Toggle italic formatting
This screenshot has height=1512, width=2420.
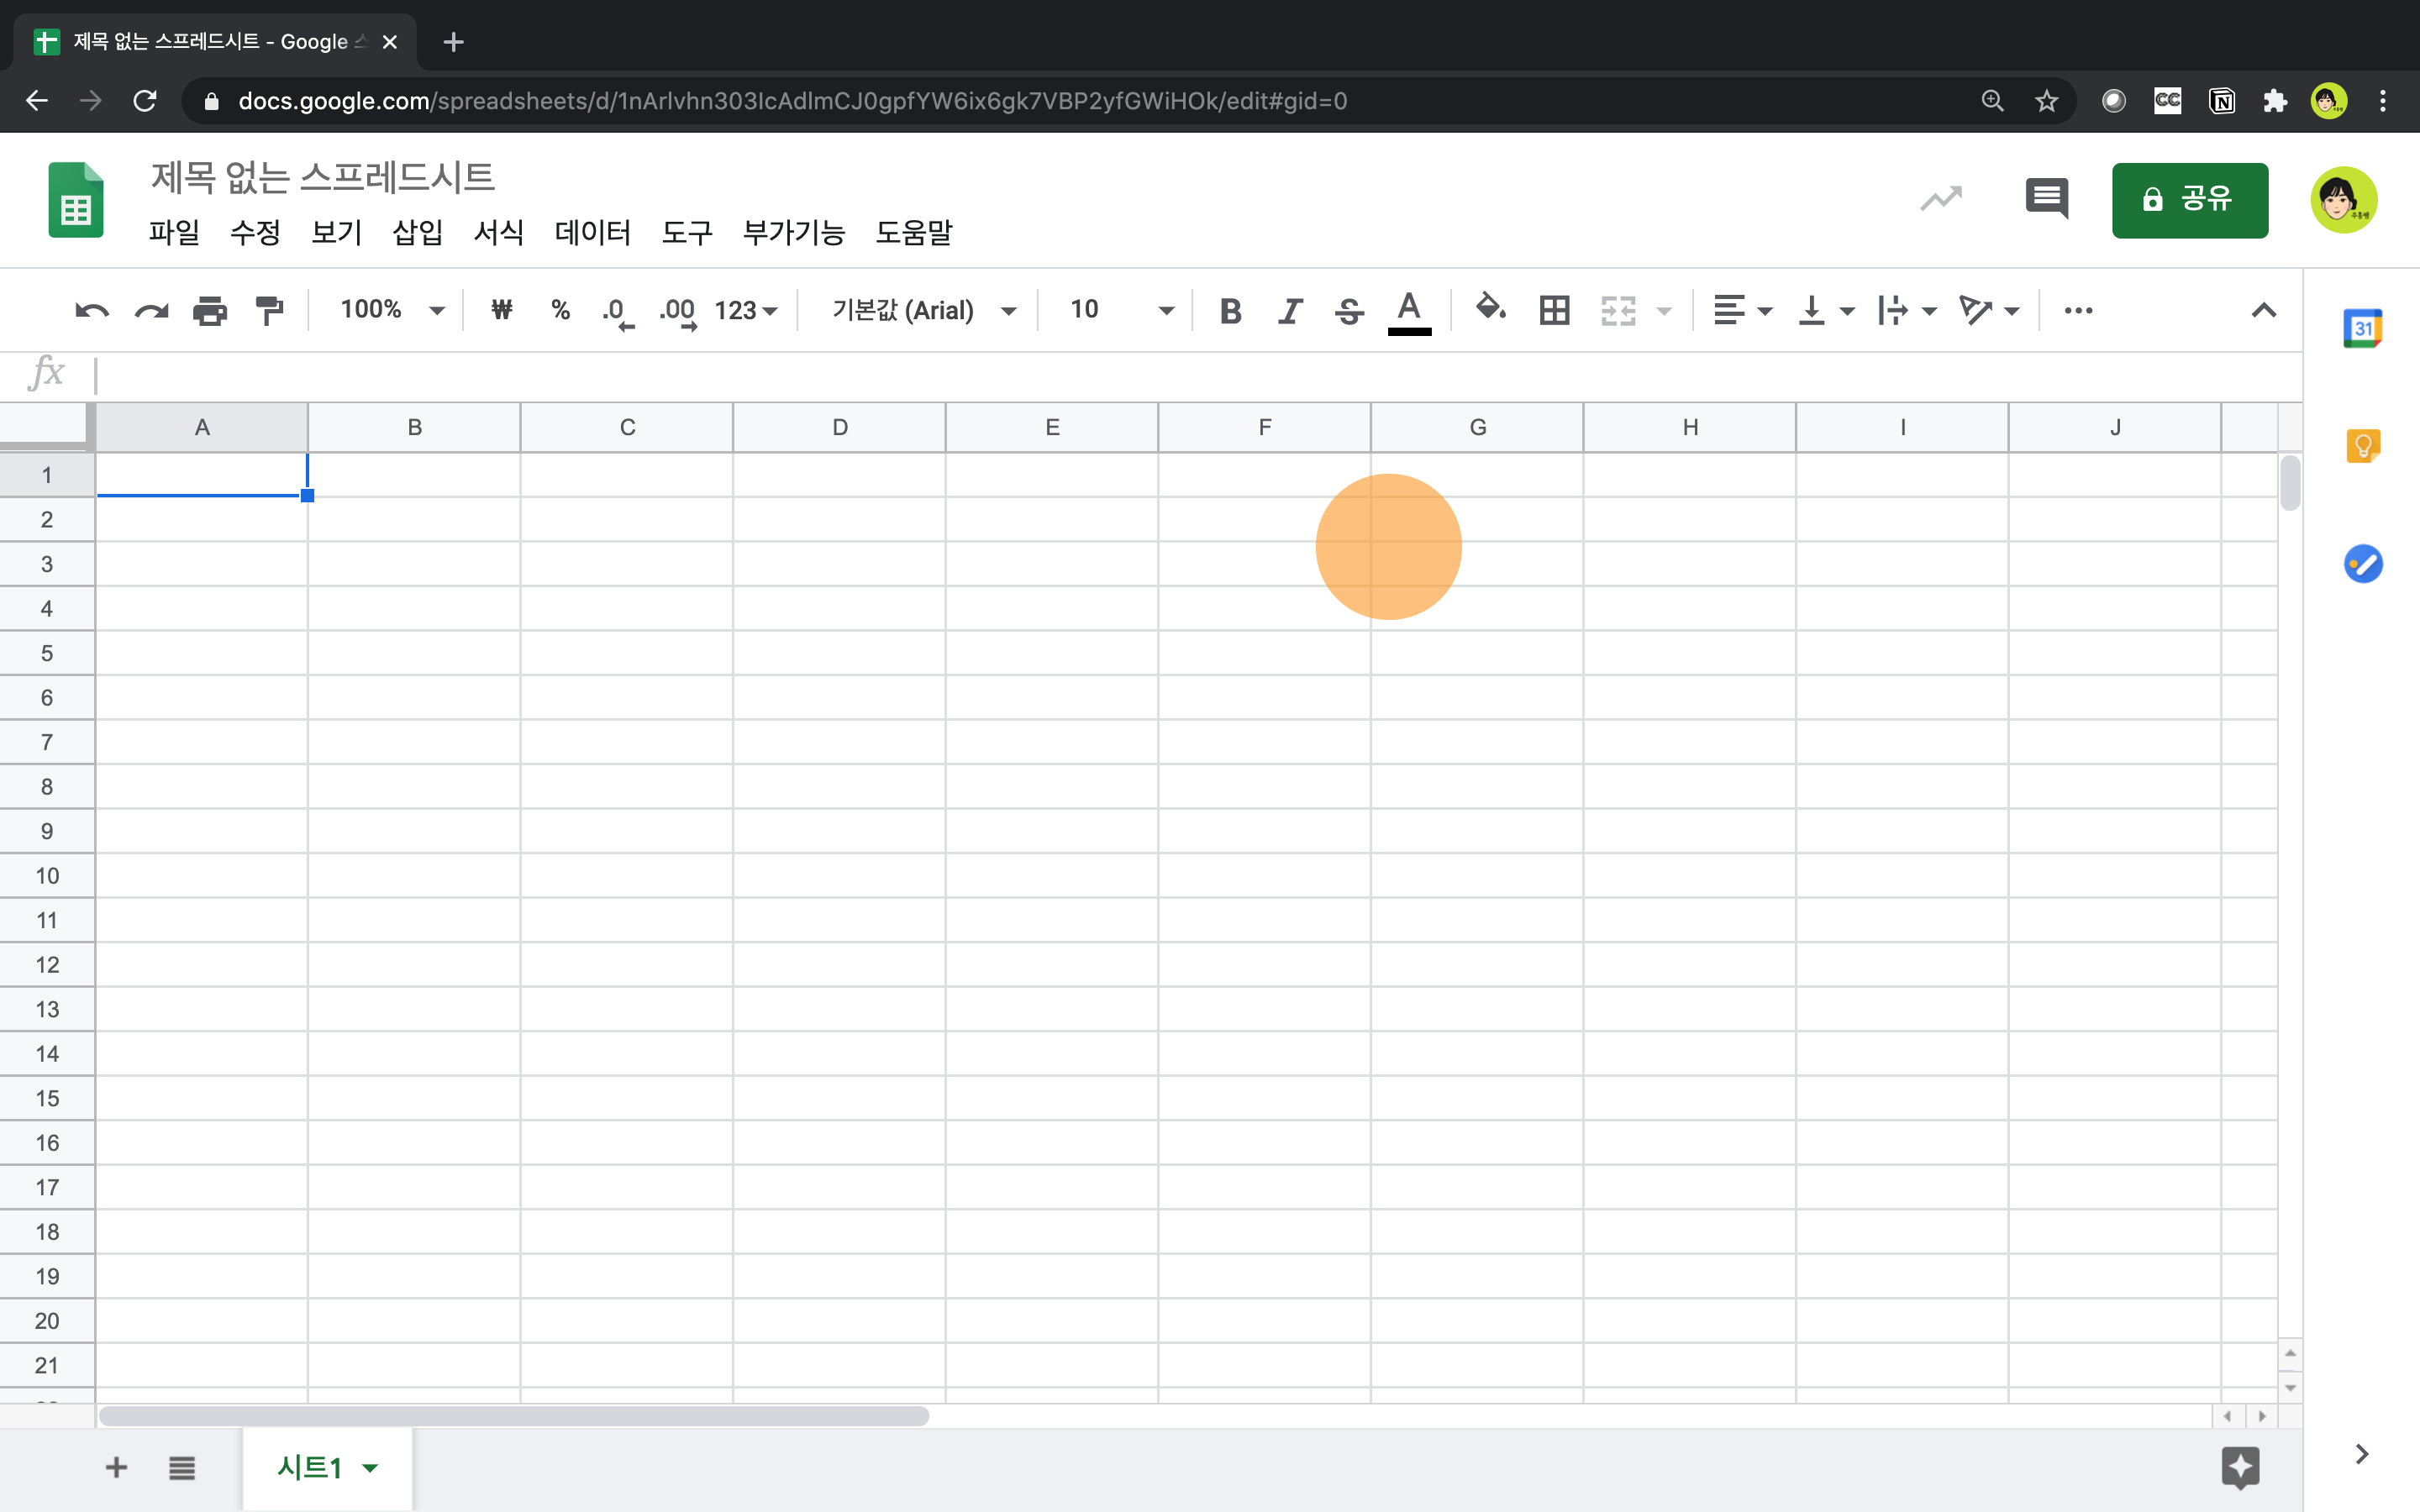click(1290, 311)
